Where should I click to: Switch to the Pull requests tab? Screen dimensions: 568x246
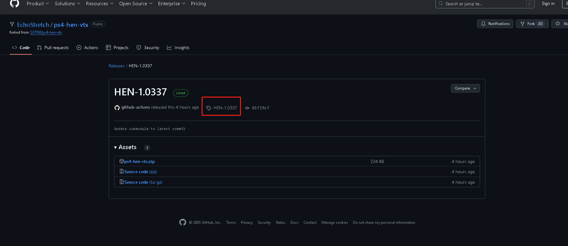[x=53, y=48]
